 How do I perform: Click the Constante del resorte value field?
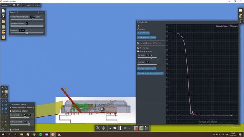[x=32, y=17]
